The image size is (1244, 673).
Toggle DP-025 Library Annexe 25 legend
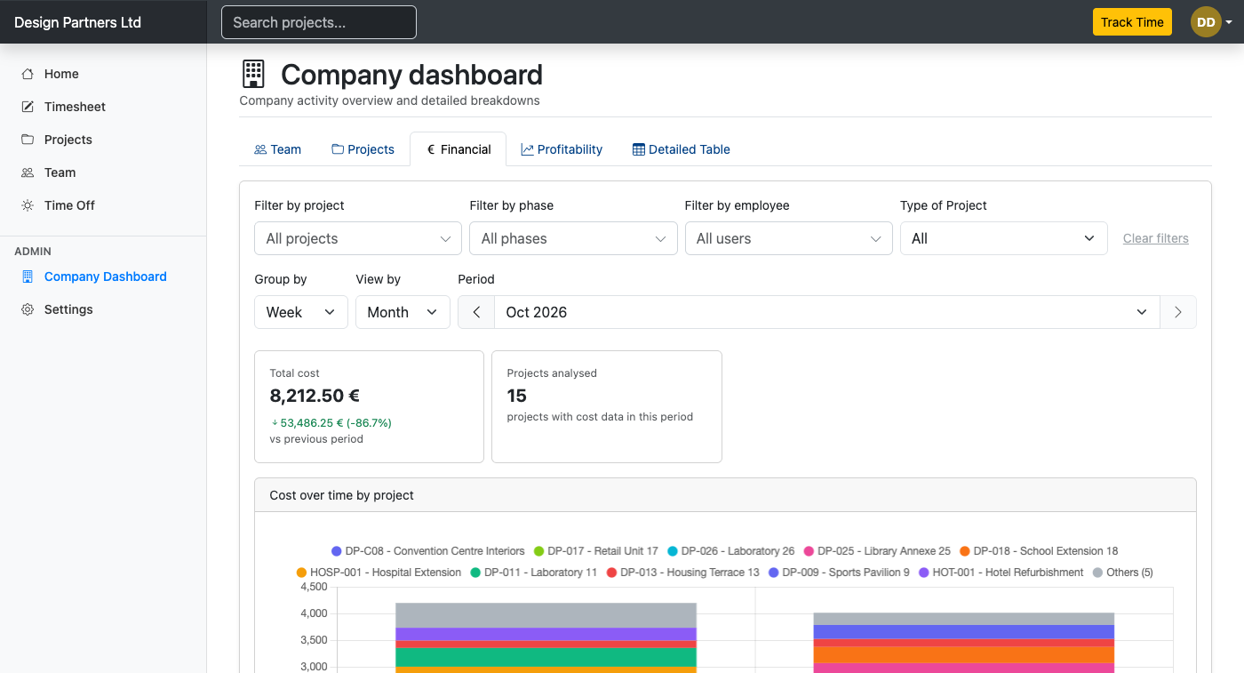click(x=877, y=551)
